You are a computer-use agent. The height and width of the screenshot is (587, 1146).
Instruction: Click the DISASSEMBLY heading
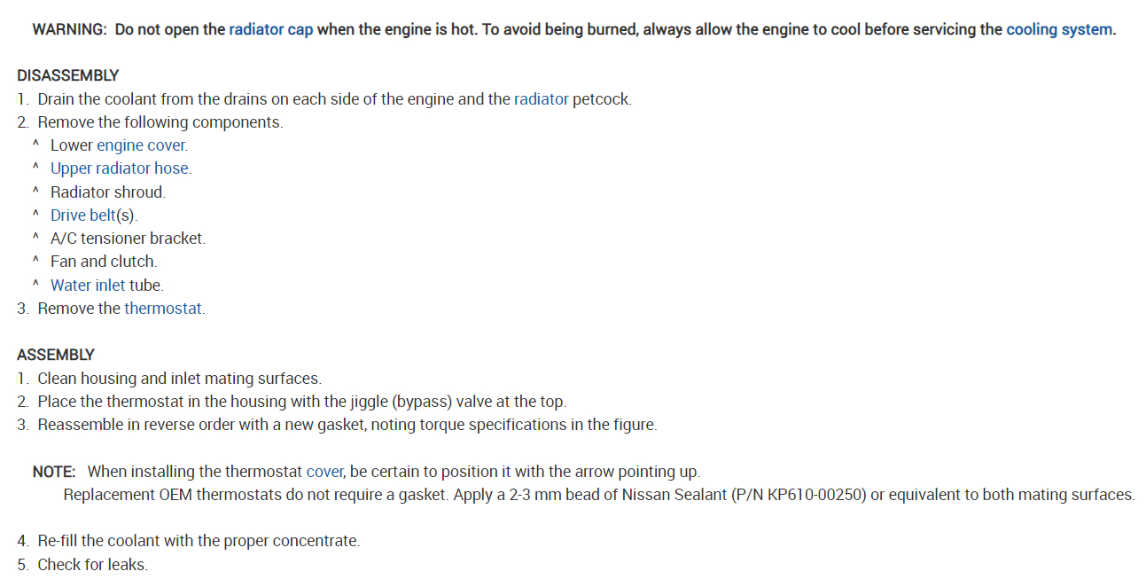click(67, 75)
